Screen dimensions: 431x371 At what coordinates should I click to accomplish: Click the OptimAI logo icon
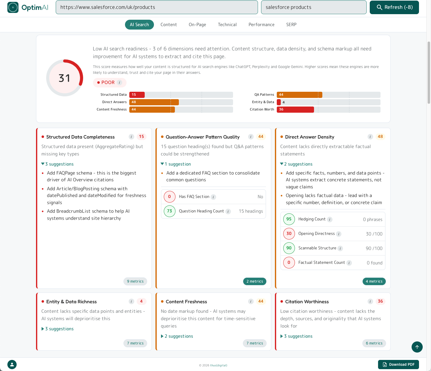(x=13, y=7)
